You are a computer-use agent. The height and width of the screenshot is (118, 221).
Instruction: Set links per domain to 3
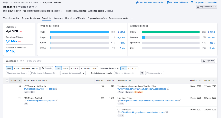point(132,68)
